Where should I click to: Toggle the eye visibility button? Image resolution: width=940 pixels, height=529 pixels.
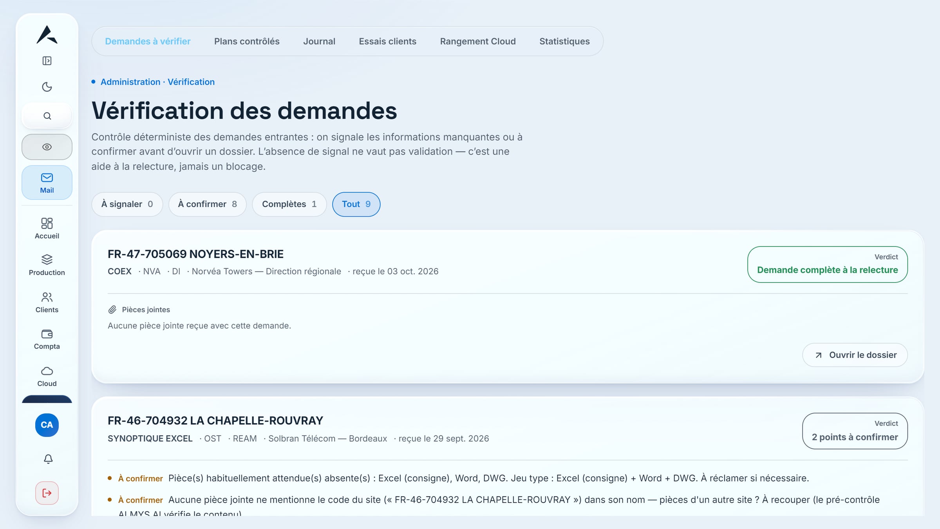click(47, 147)
